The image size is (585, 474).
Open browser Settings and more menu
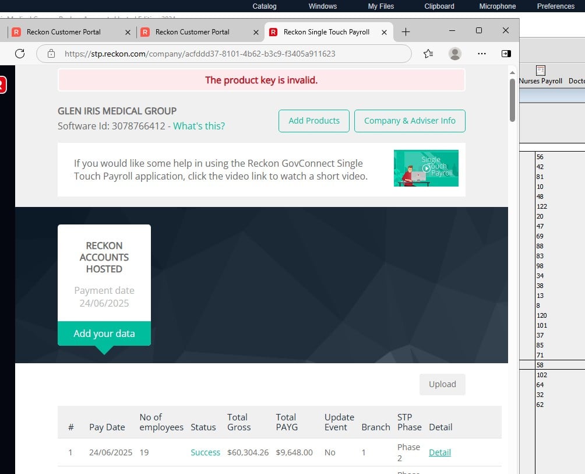[482, 54]
